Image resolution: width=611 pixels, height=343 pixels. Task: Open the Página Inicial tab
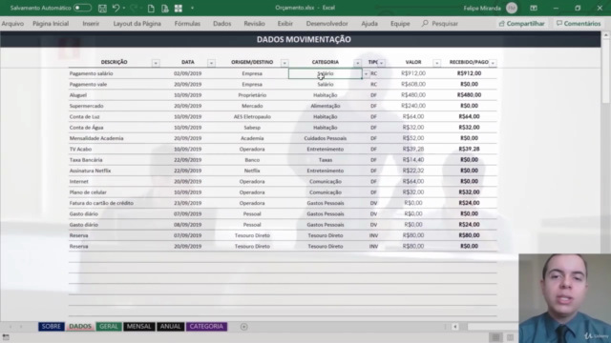(51, 24)
